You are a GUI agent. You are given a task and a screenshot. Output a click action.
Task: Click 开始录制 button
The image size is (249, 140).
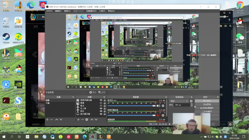coord(207,105)
